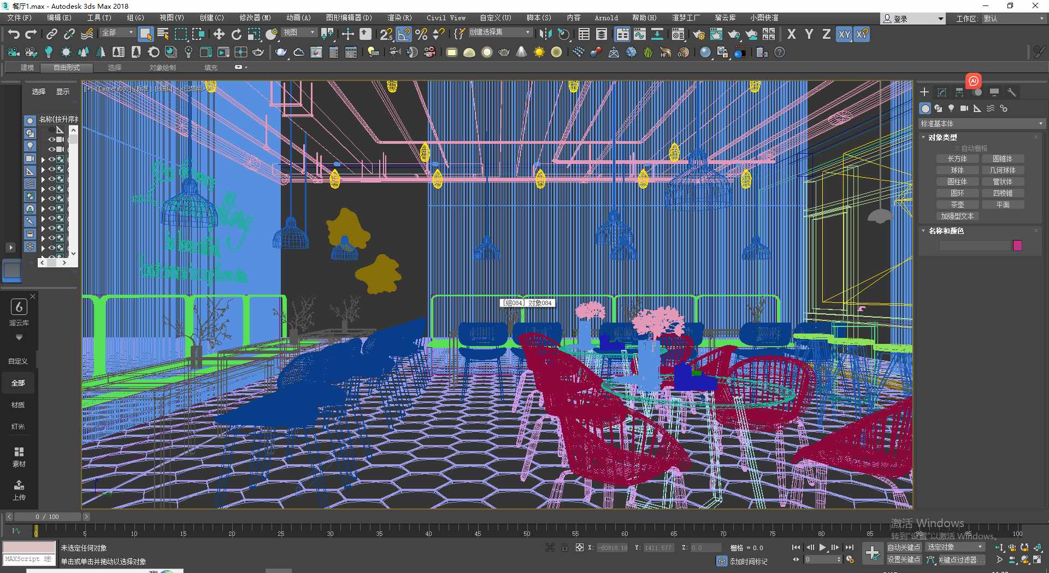1049x573 pixels.
Task: Open the 视图 reference coordinate dropdown
Action: (x=299, y=33)
